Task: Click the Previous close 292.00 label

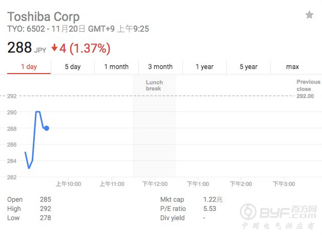Action: point(308,89)
